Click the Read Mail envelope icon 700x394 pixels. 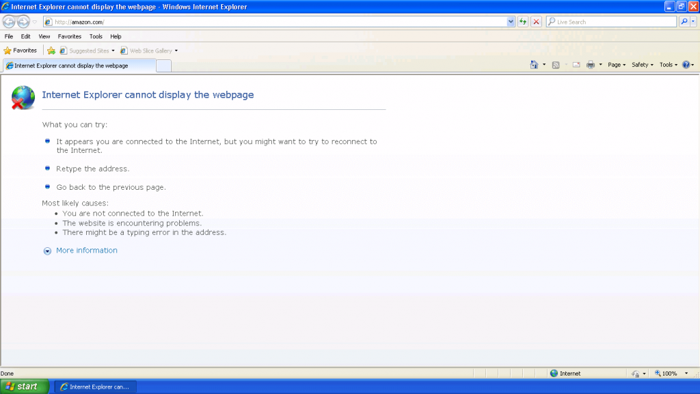[x=576, y=65]
